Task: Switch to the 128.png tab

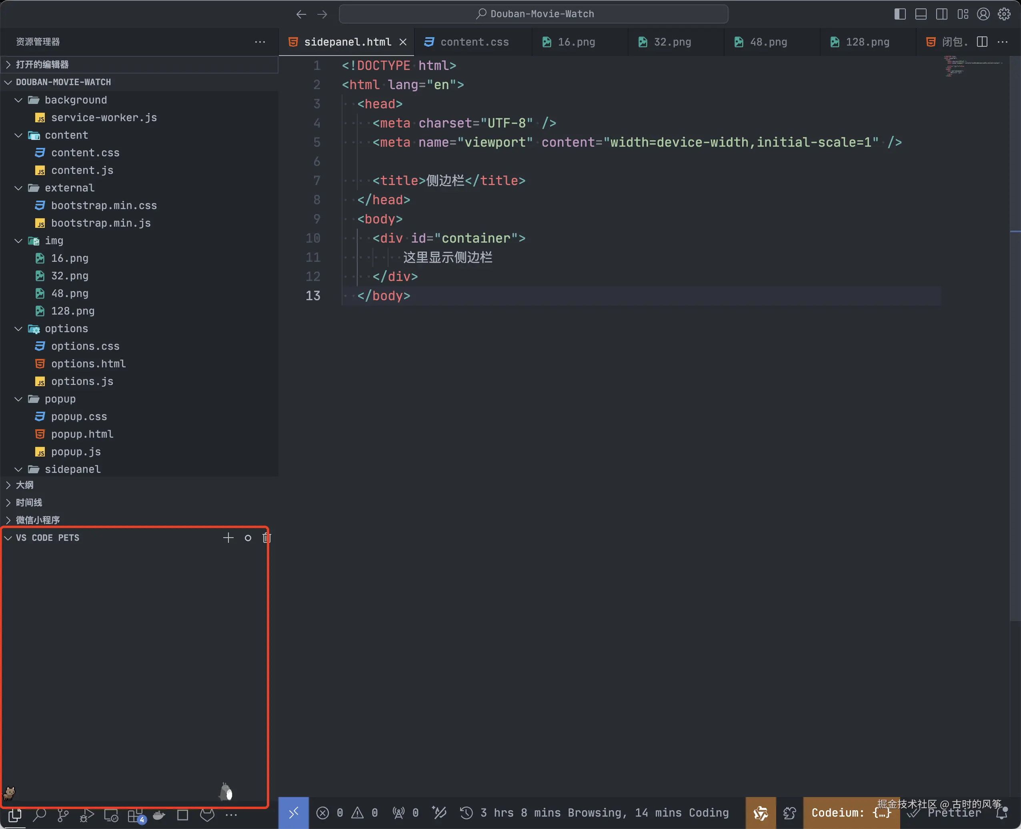Action: coord(867,42)
